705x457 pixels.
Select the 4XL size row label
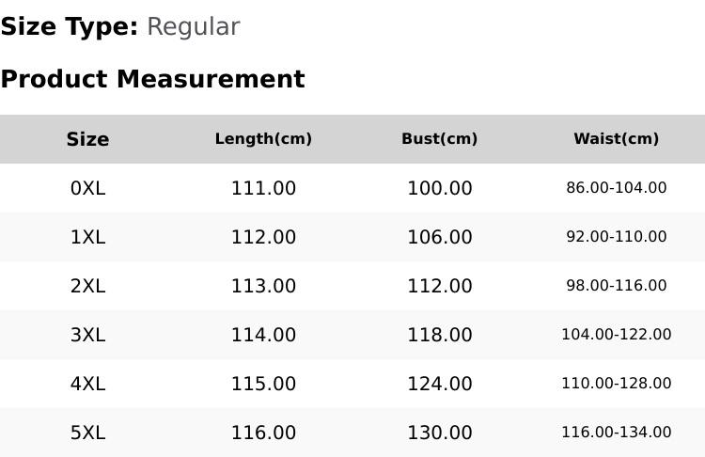tap(87, 385)
